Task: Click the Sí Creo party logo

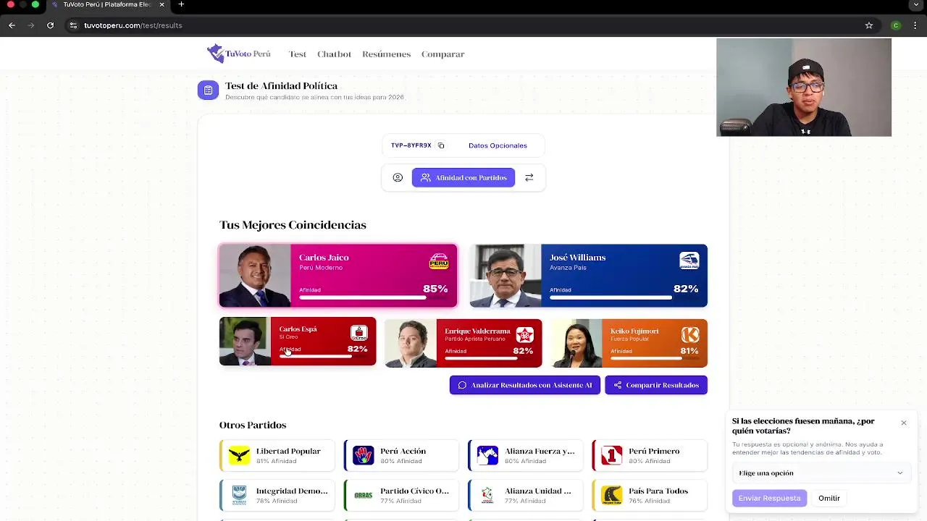Action: (359, 333)
